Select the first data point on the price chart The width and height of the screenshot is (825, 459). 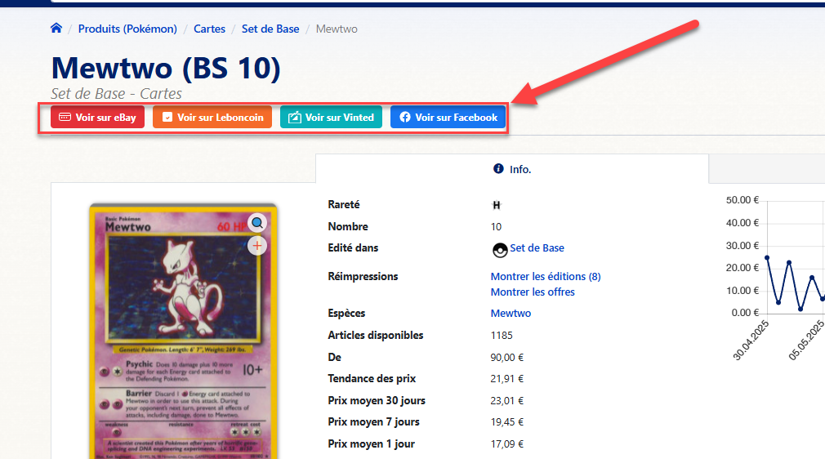767,257
